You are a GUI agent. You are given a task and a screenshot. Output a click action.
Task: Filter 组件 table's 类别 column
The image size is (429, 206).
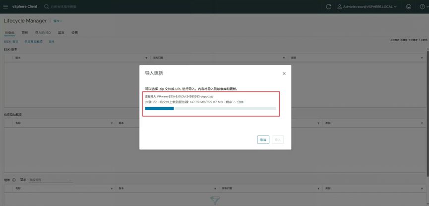pos(423,189)
